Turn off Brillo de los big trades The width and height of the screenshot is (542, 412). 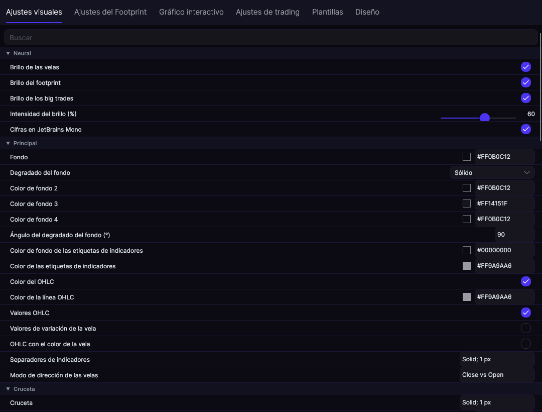(x=525, y=98)
